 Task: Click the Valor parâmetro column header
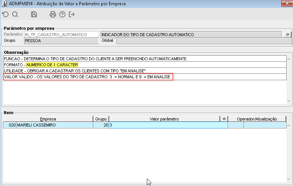[x=164, y=119]
